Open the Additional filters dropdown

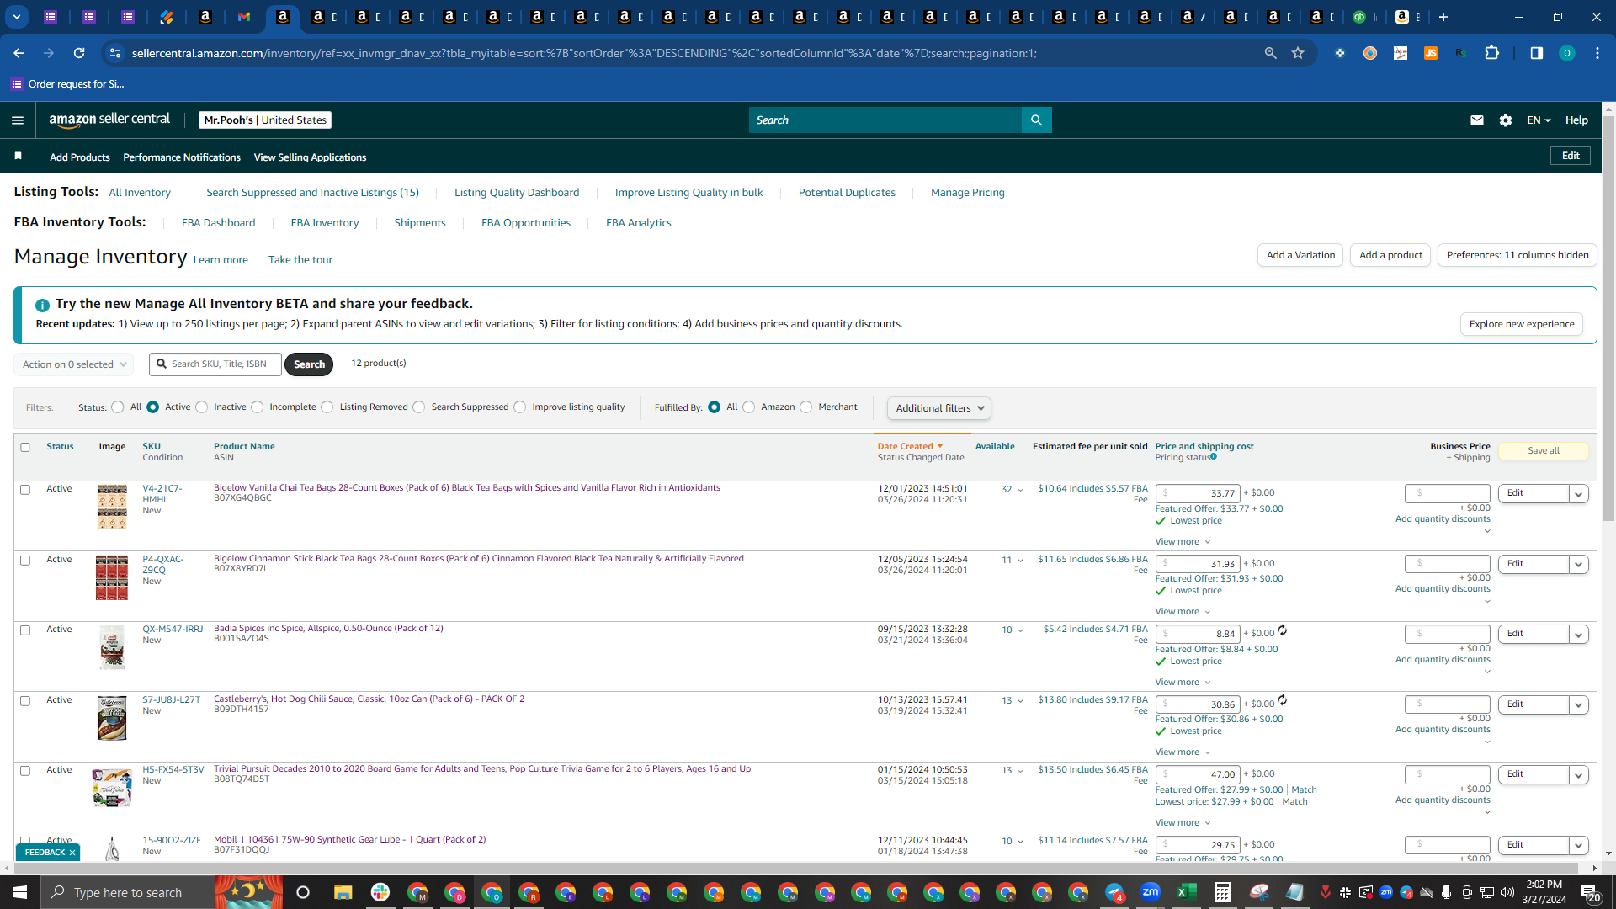[939, 408]
